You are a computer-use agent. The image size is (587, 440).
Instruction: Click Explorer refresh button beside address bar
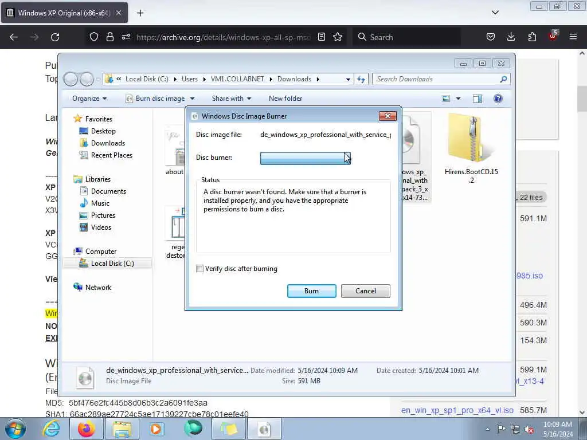[361, 79]
